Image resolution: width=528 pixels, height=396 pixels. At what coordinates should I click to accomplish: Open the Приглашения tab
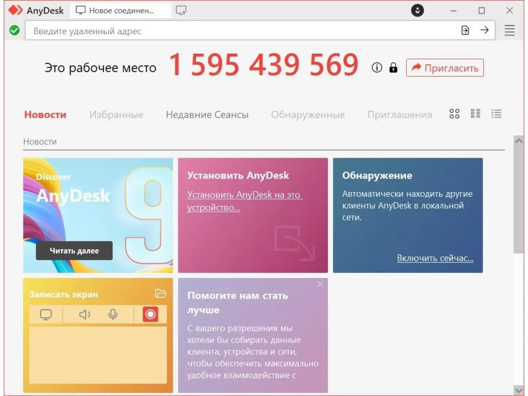point(400,115)
